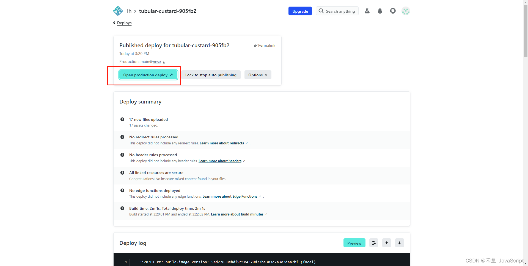Viewport: 528px width, 266px height.
Task: Open Learn more about build minutes
Action: (x=237, y=214)
